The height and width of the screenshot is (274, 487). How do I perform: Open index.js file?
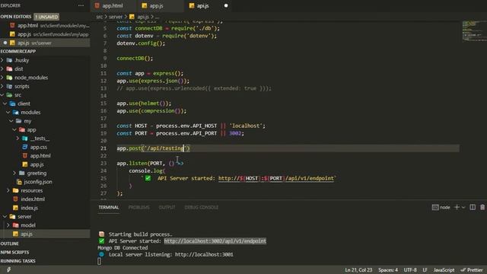pyautogui.click(x=29, y=208)
